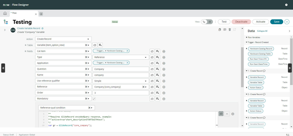Open the Action Create Record dropdown
The width and height of the screenshot is (293, 136).
(x=63, y=39)
